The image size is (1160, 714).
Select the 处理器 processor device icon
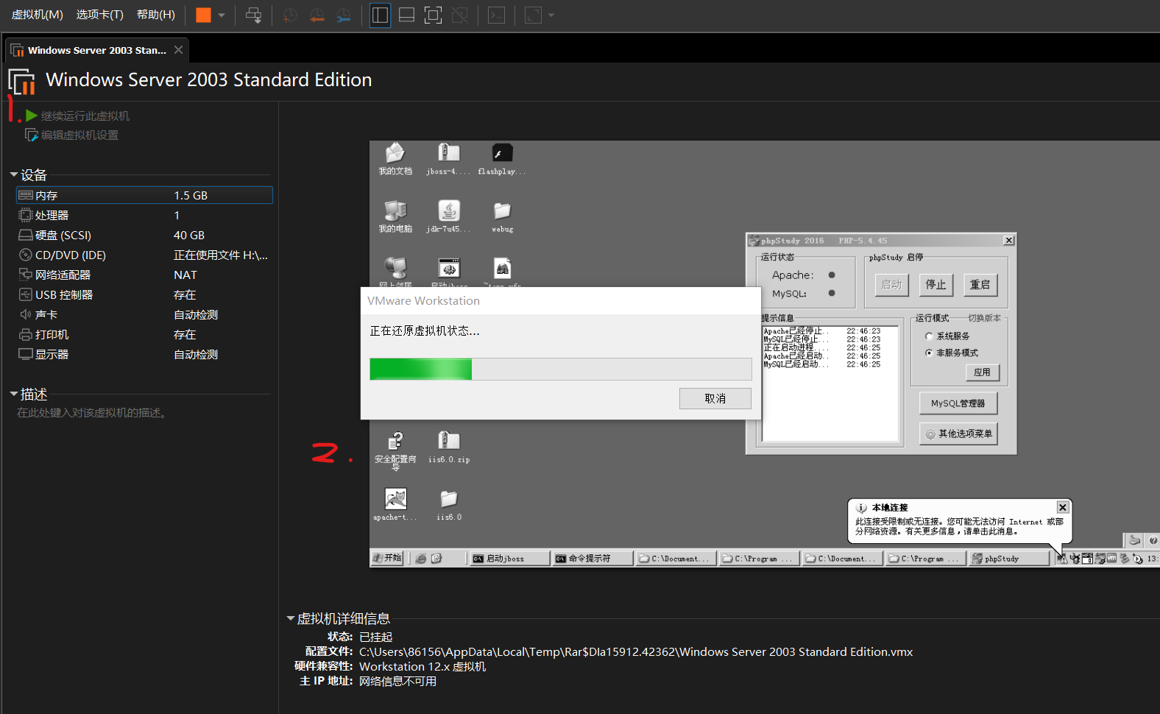pos(26,215)
